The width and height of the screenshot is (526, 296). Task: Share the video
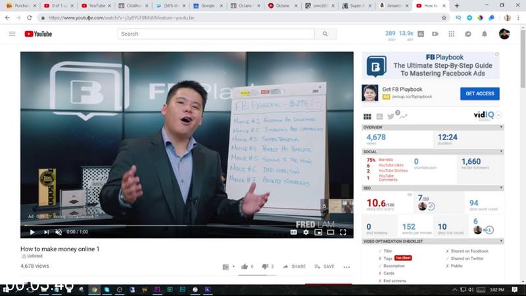coord(294,266)
